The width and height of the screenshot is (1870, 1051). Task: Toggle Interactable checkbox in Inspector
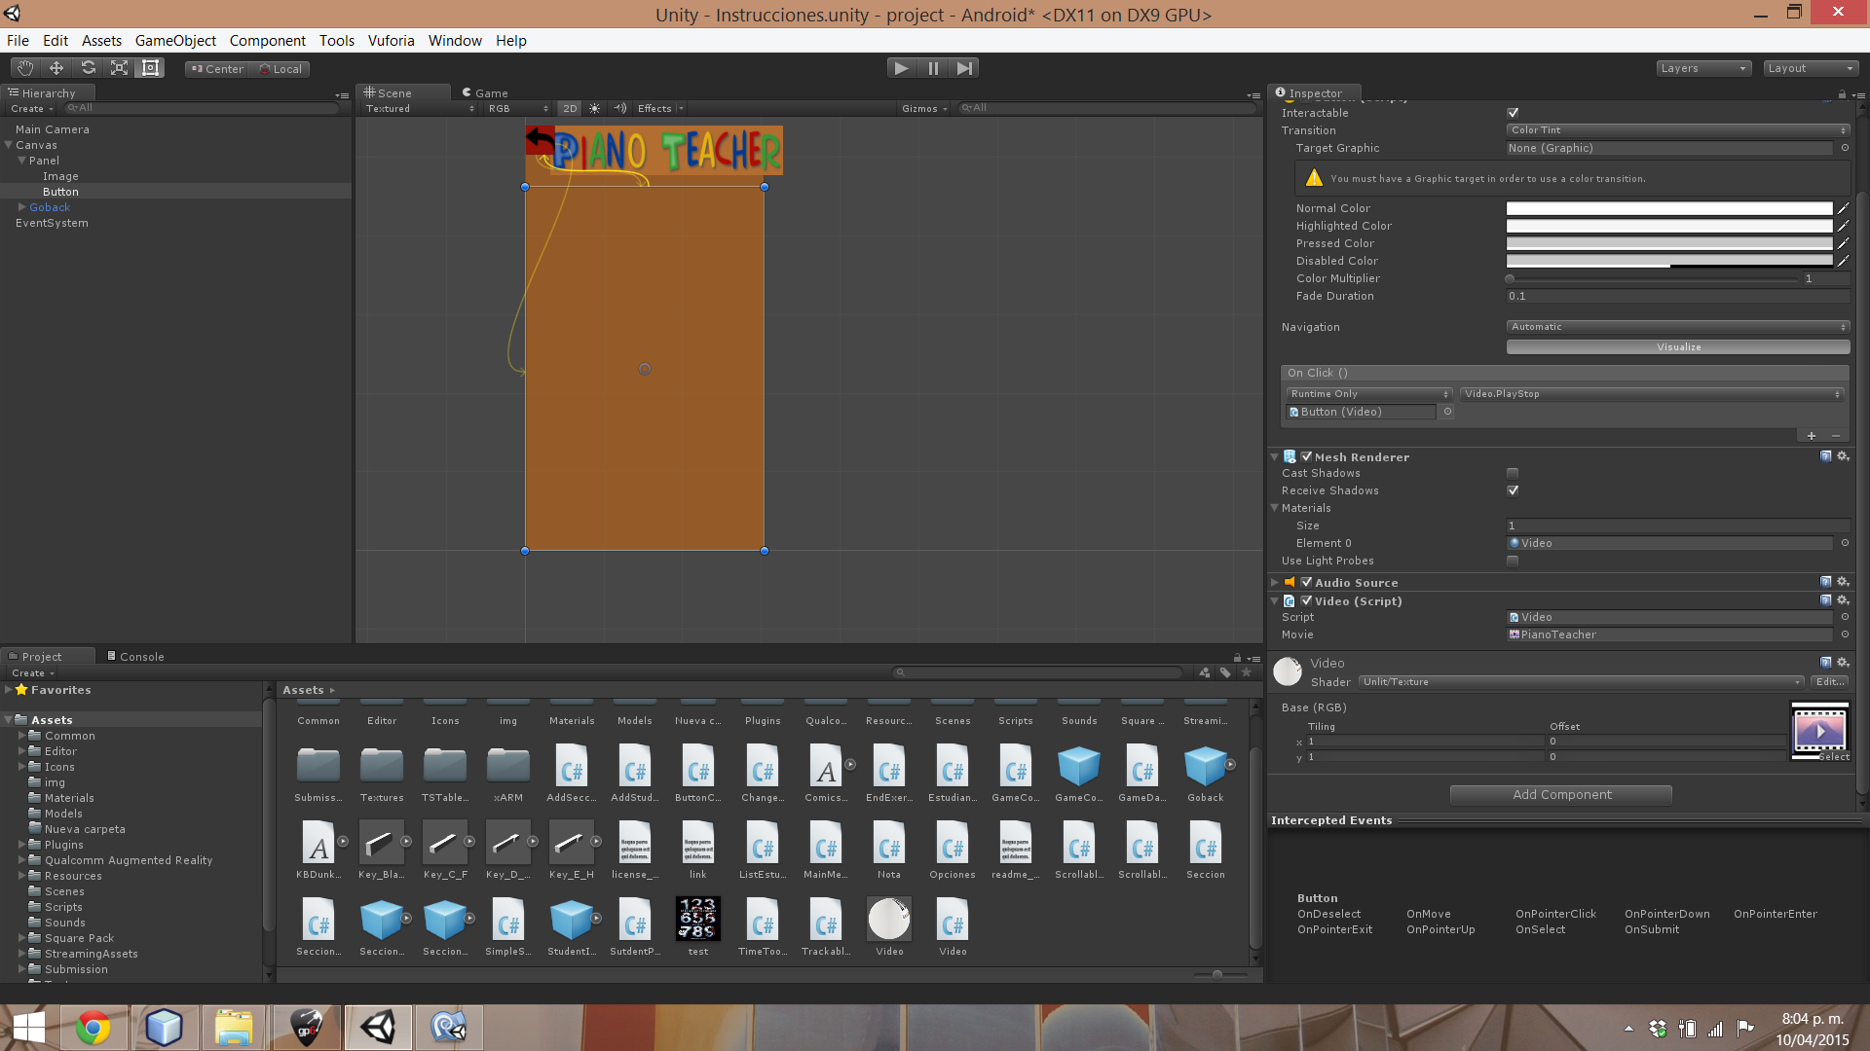point(1512,113)
